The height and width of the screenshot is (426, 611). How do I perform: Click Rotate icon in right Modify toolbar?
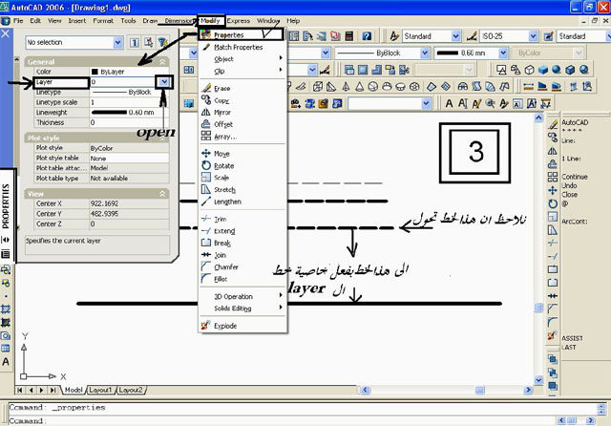tap(553, 203)
